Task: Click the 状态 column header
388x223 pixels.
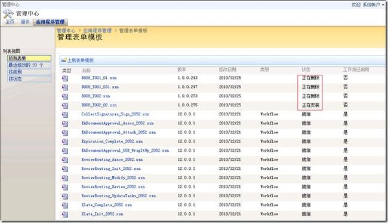Action: pyautogui.click(x=306, y=69)
